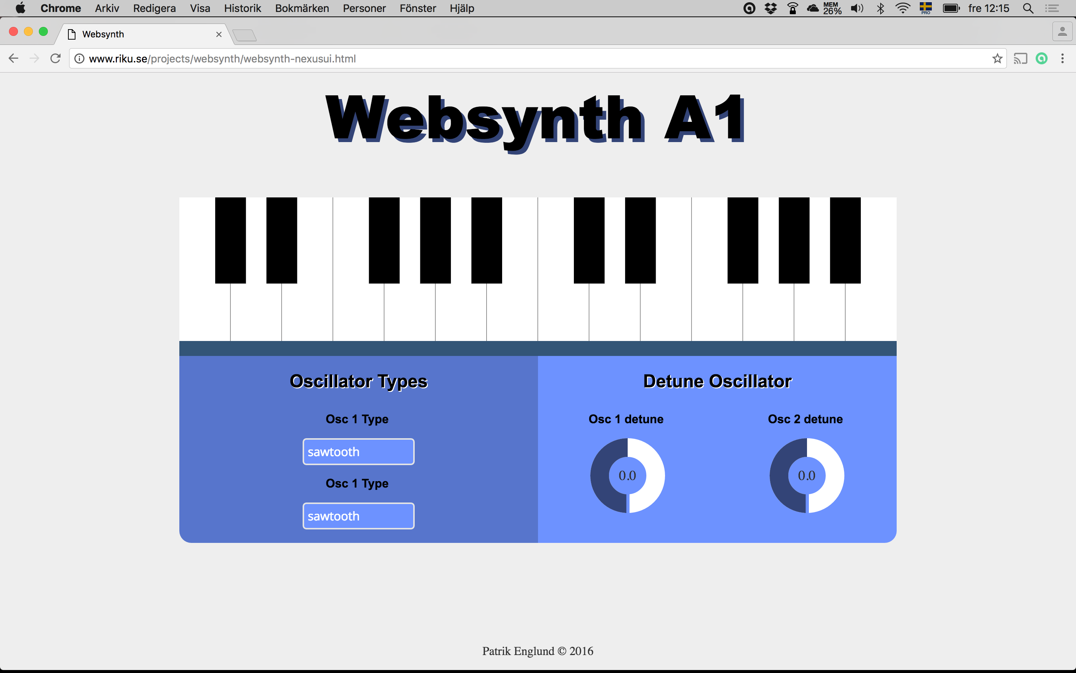Bookmark this page with the star icon
Viewport: 1076px width, 673px height.
point(997,58)
